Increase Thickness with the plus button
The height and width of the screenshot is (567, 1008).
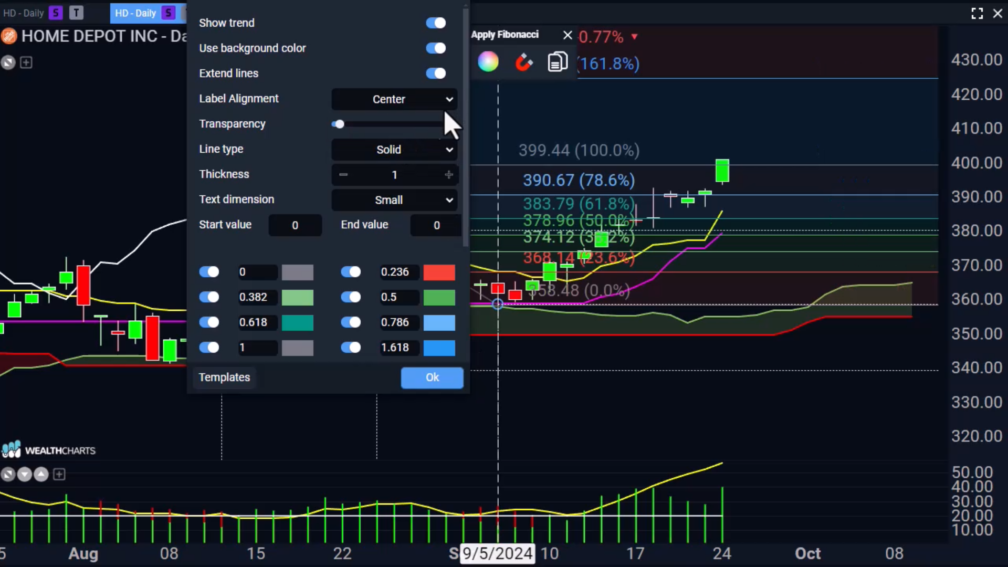point(449,174)
